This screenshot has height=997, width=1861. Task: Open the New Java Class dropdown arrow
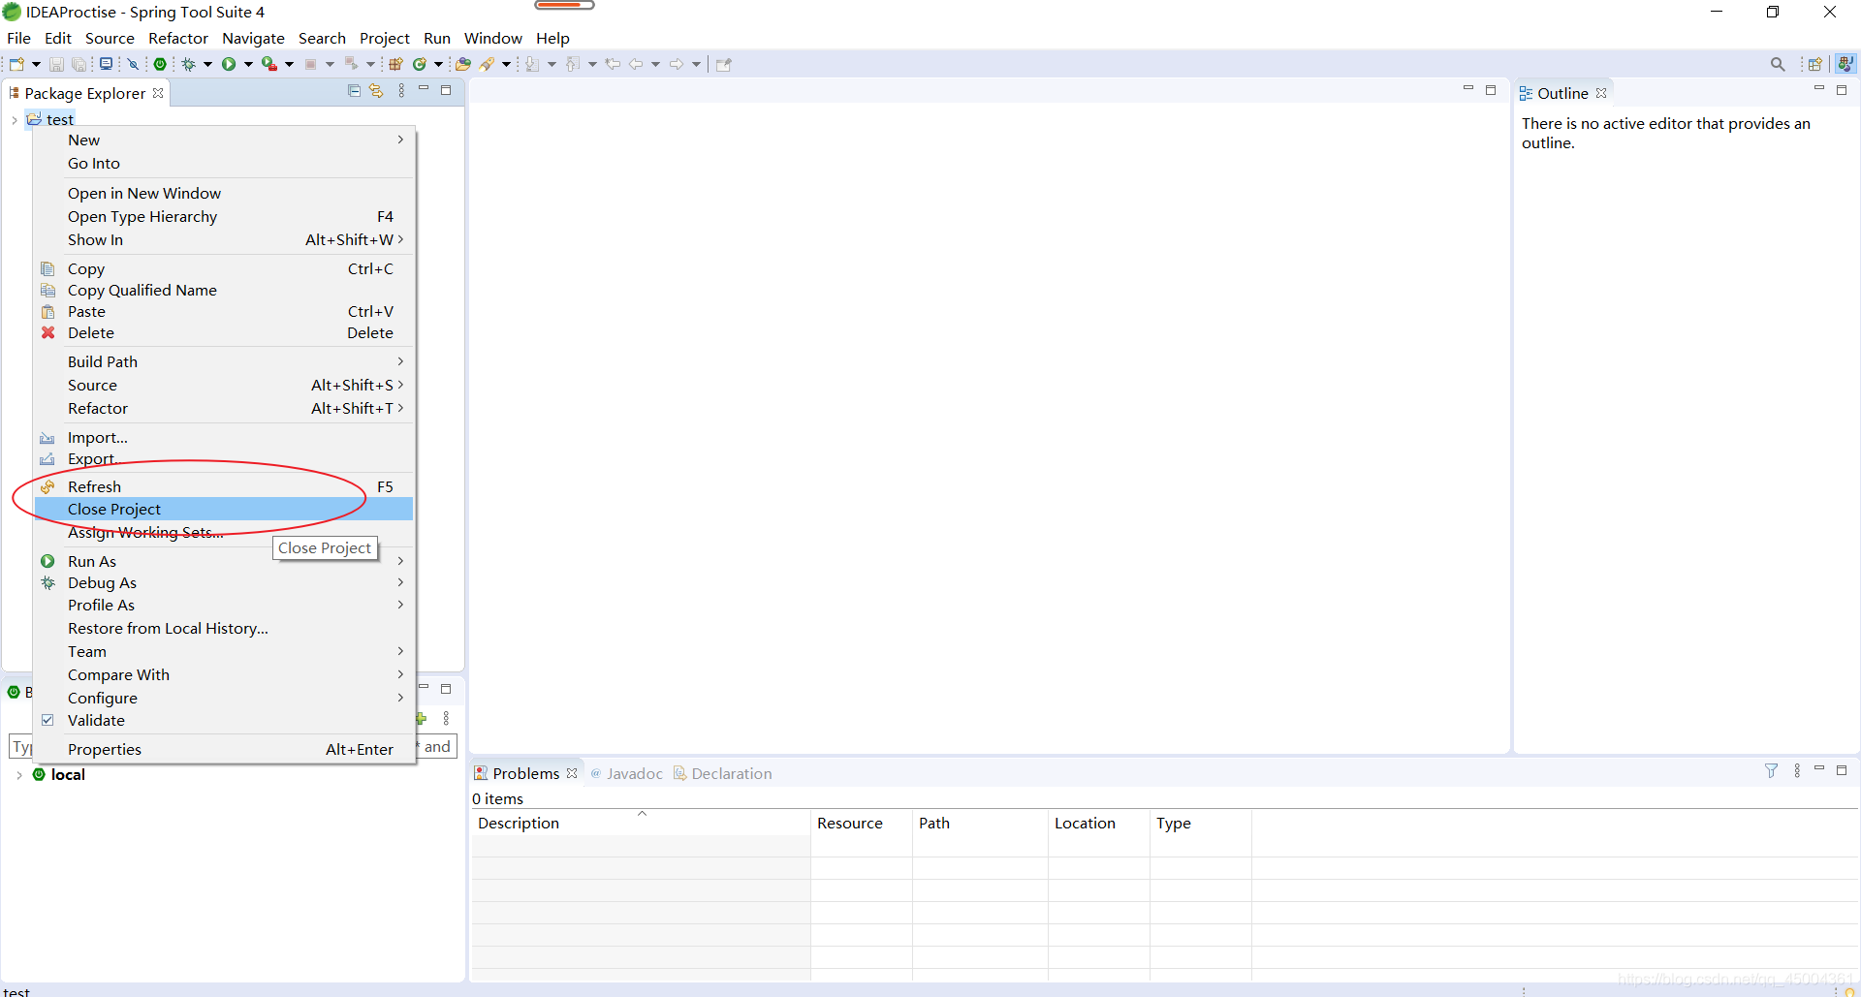[x=438, y=64]
